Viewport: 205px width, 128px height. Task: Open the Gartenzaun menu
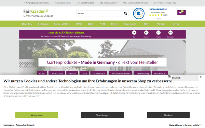(43, 24)
